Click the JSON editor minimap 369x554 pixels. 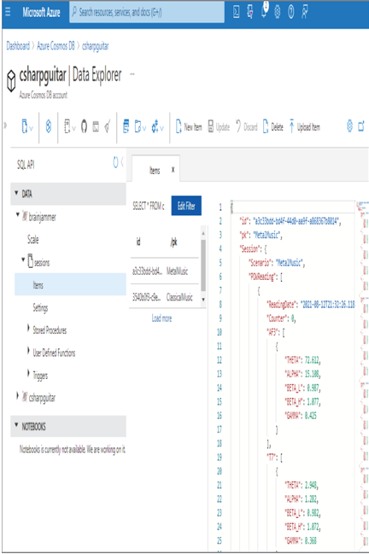(362, 375)
